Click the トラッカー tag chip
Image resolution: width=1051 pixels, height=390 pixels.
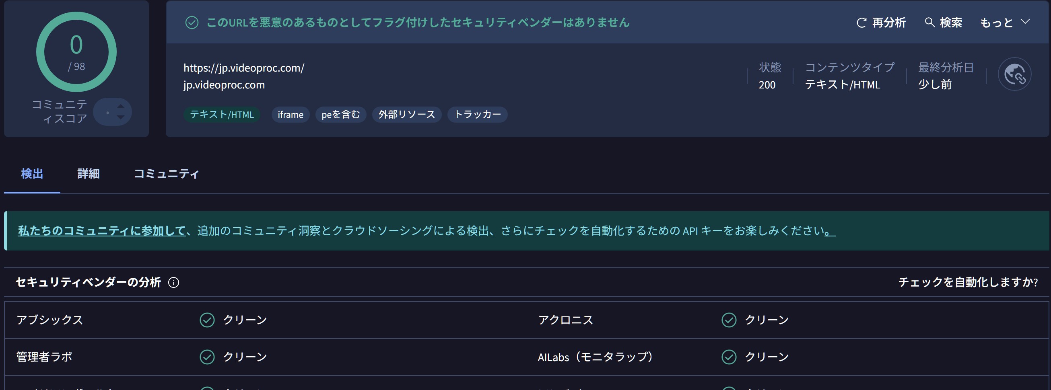pos(477,115)
